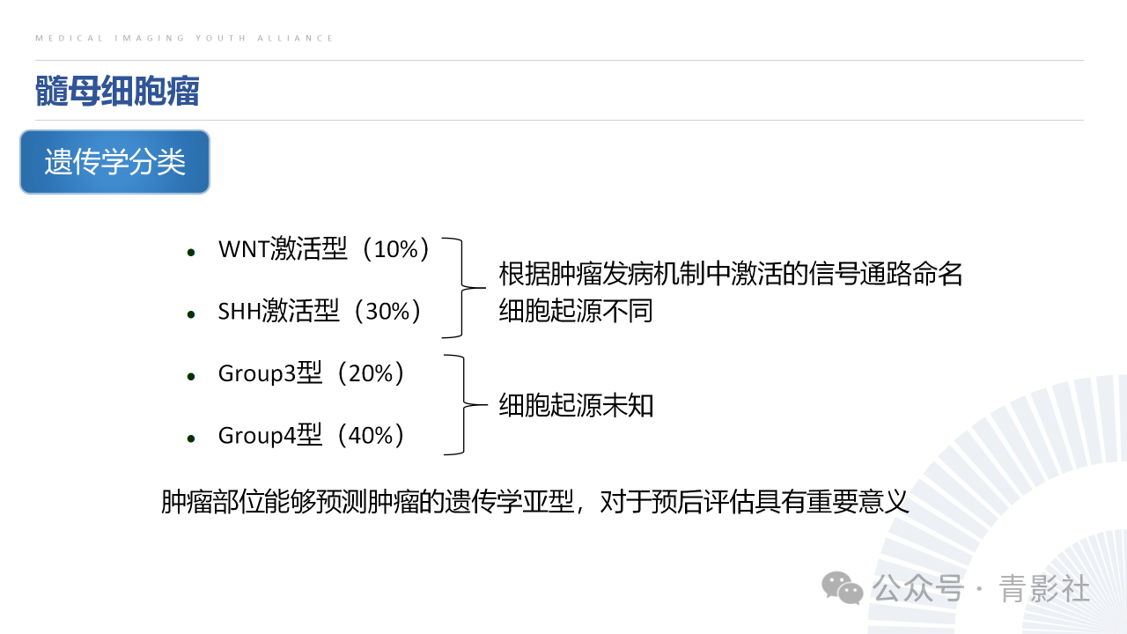Click the bullet point before Group4型
1127x634 pixels.
click(191, 438)
